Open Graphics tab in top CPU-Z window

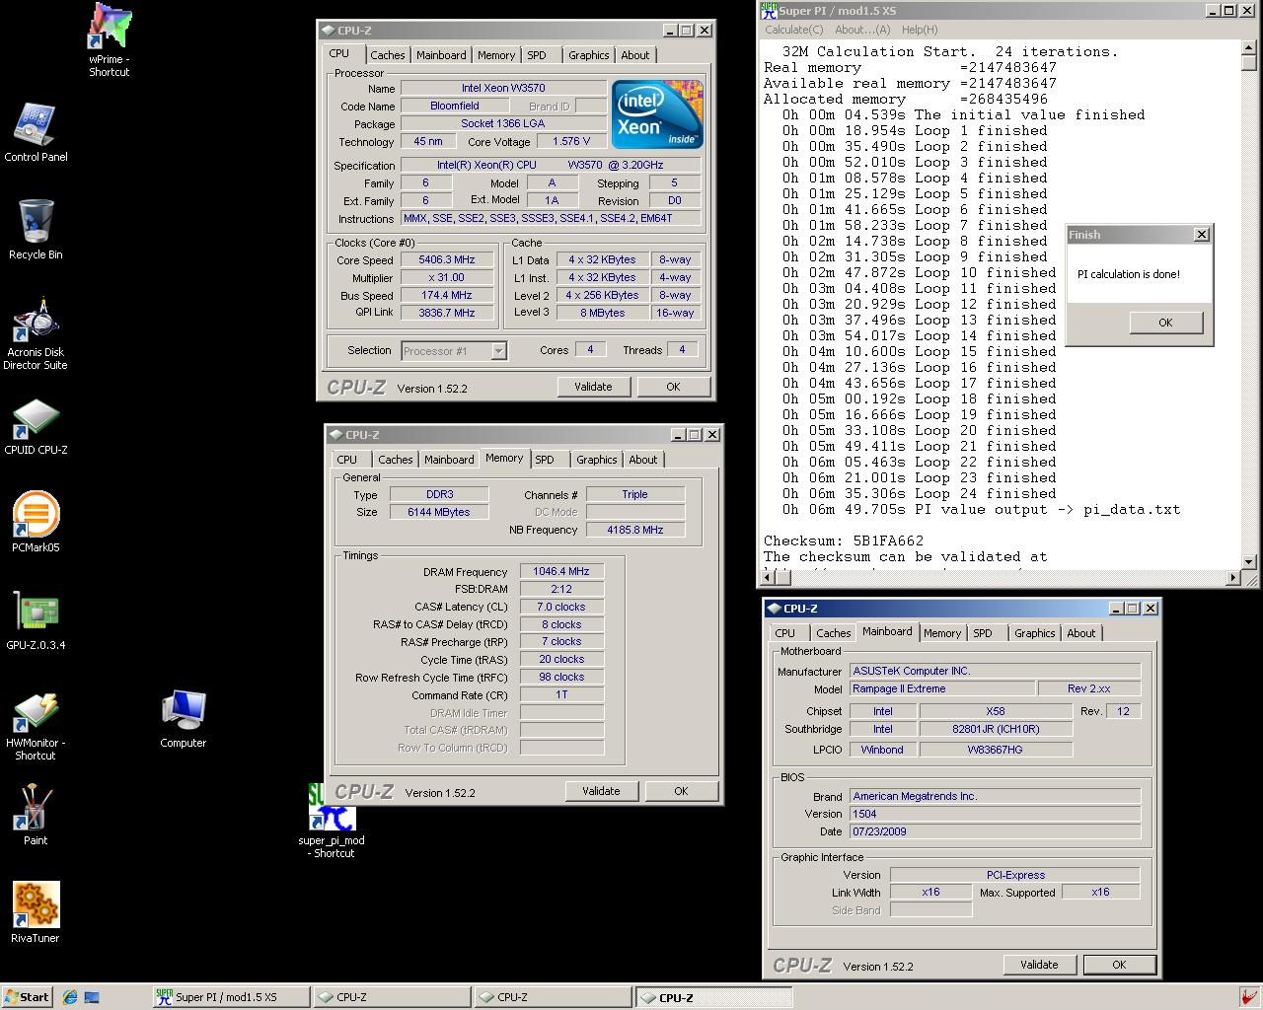[589, 55]
